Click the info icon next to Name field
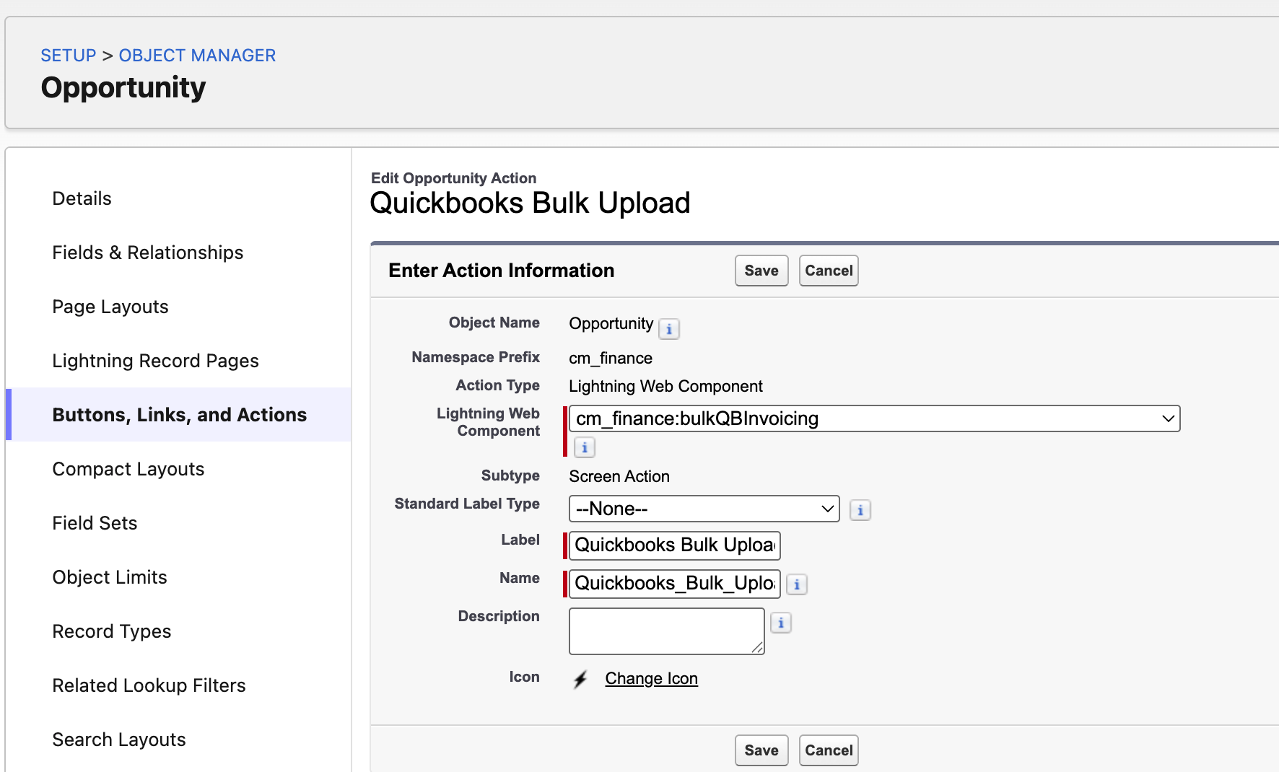 (x=796, y=584)
